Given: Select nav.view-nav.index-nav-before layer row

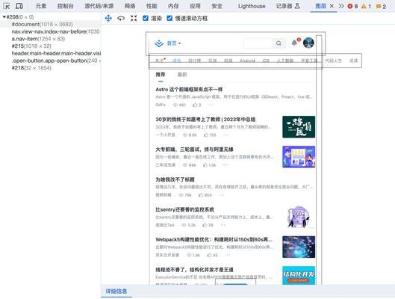Looking at the screenshot, I should (50, 31).
